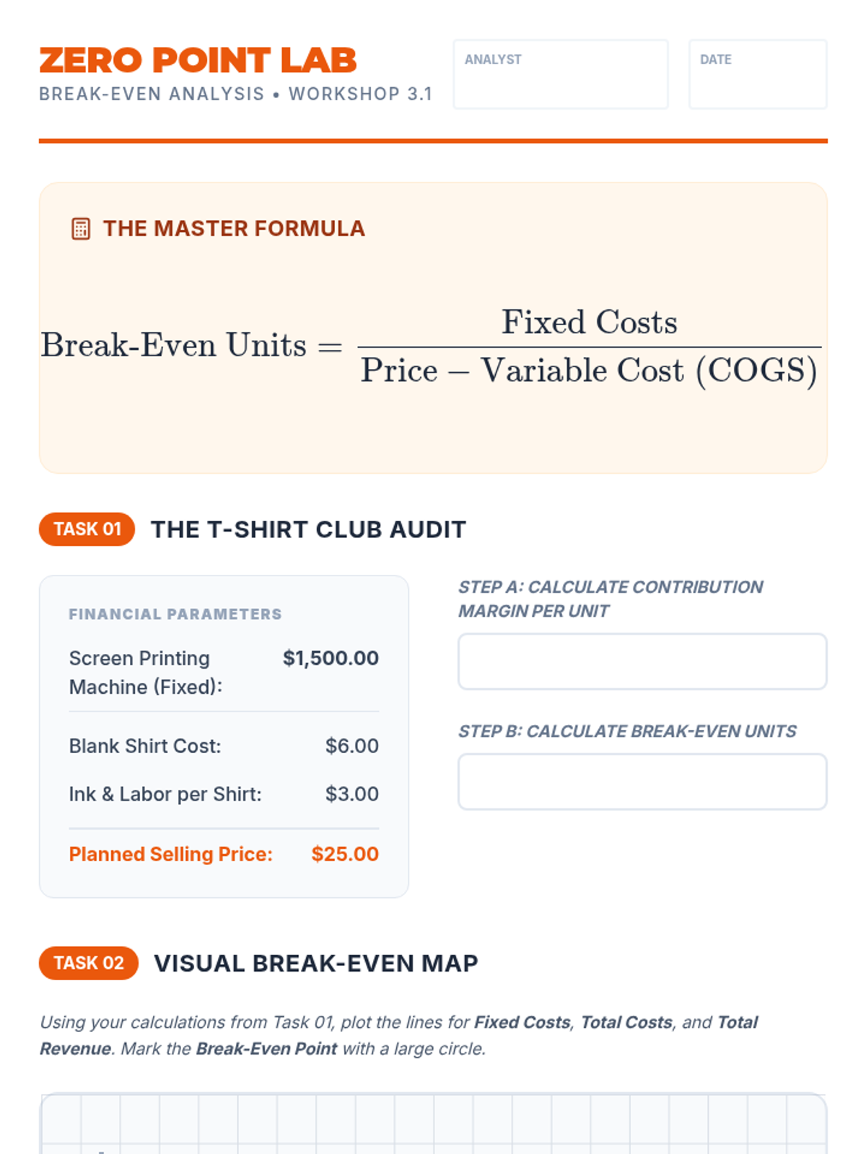Click the Task 02 badge
The width and height of the screenshot is (866, 1154).
pos(89,963)
